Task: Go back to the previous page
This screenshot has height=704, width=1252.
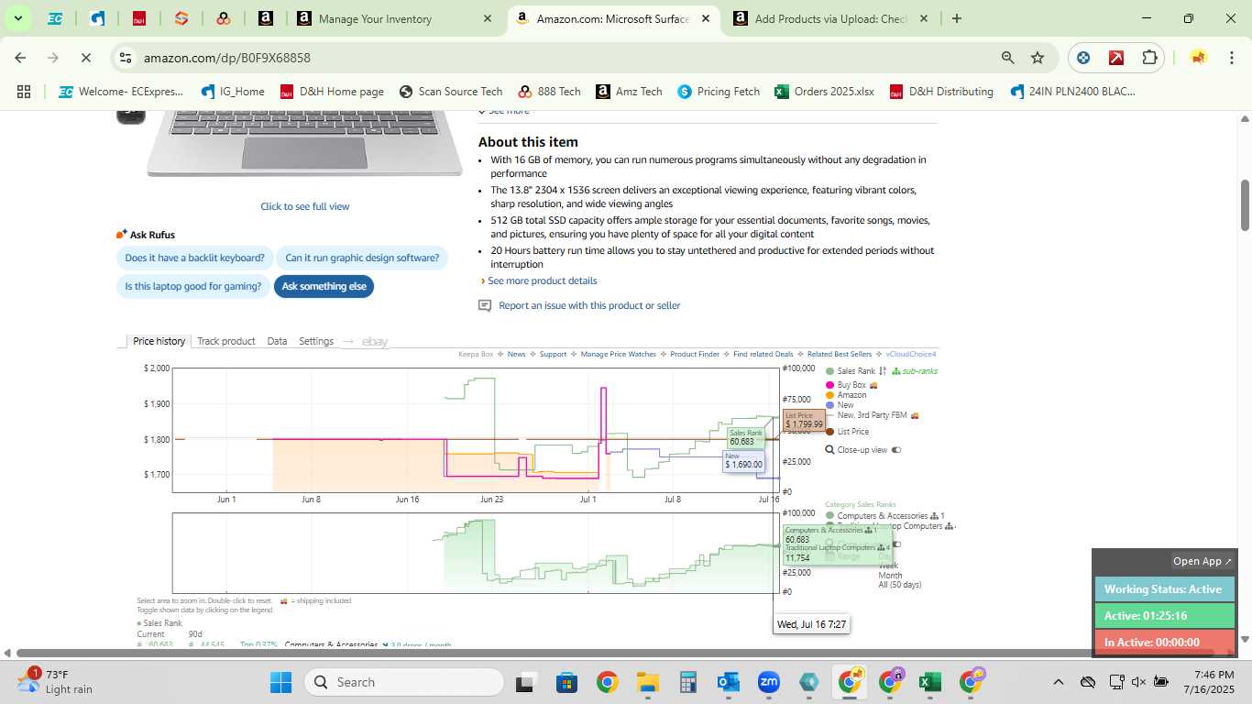Action: (20, 58)
